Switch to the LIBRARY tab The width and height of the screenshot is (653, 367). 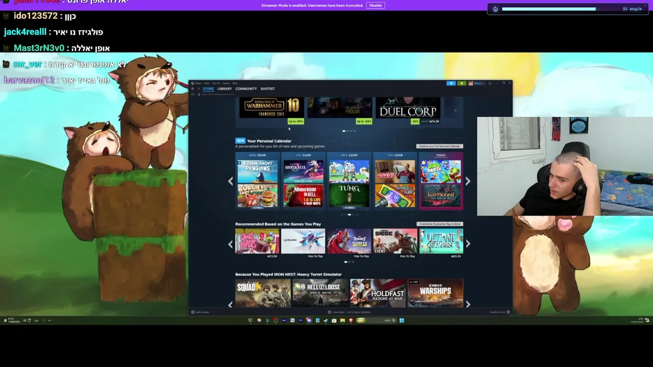(224, 89)
